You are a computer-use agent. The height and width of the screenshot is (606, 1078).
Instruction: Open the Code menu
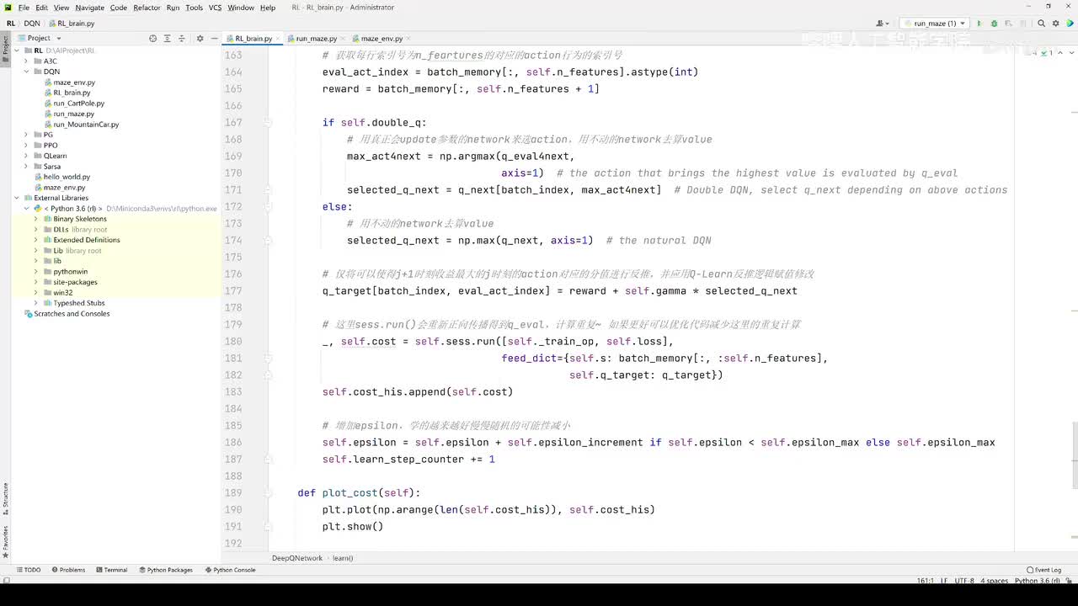click(118, 8)
